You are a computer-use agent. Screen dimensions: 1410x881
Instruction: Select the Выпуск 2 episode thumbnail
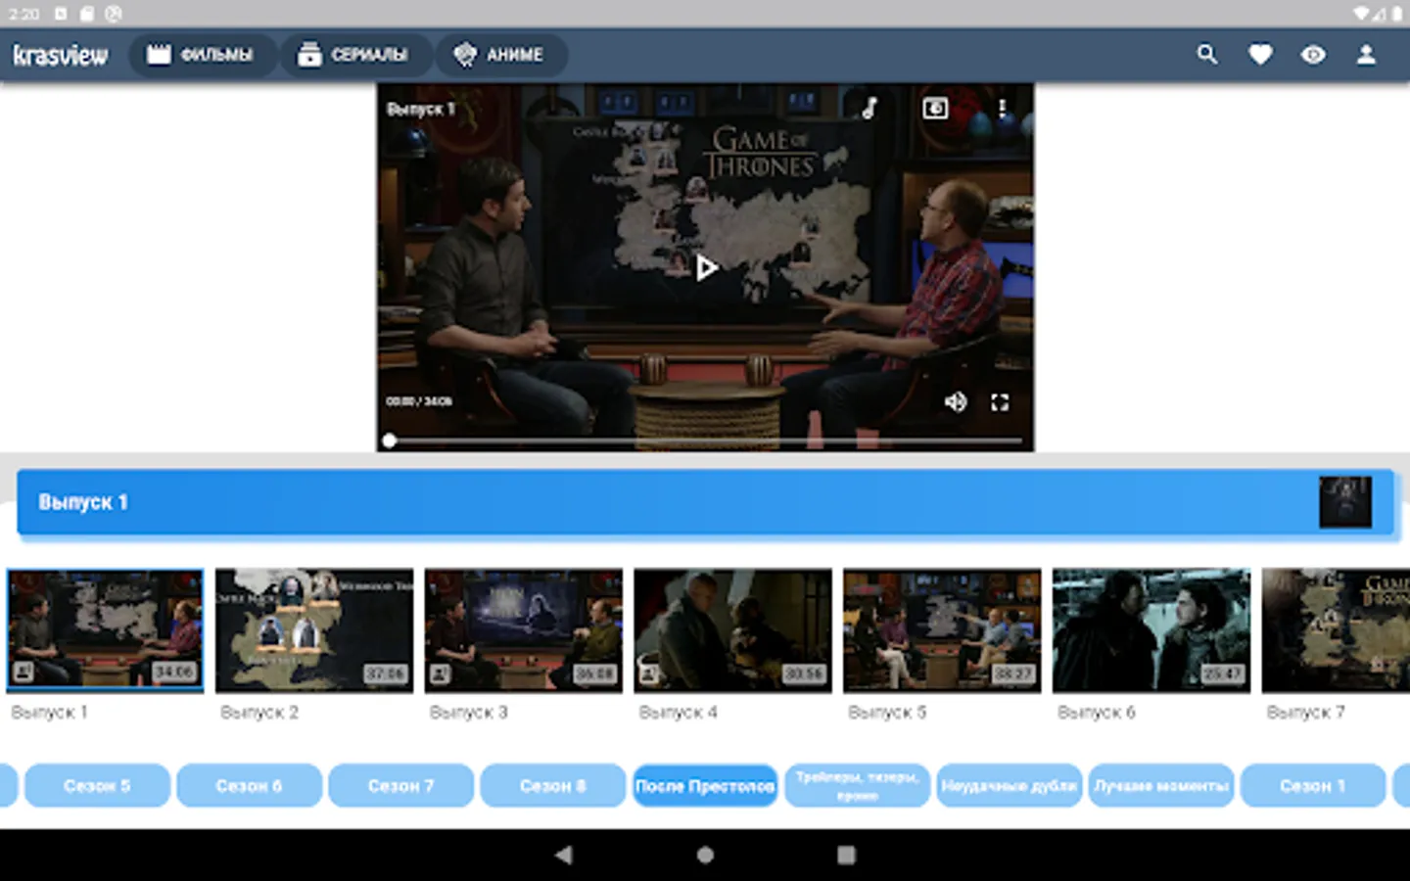click(314, 629)
